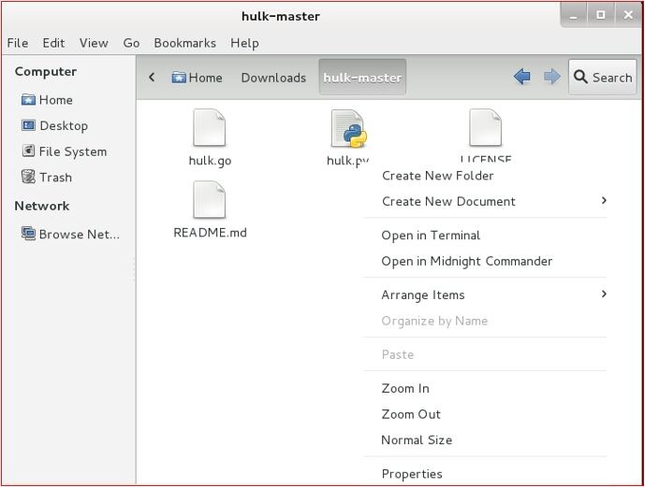Choose Zoom In from context menu
This screenshot has height=488, width=645.
pyautogui.click(x=486, y=389)
